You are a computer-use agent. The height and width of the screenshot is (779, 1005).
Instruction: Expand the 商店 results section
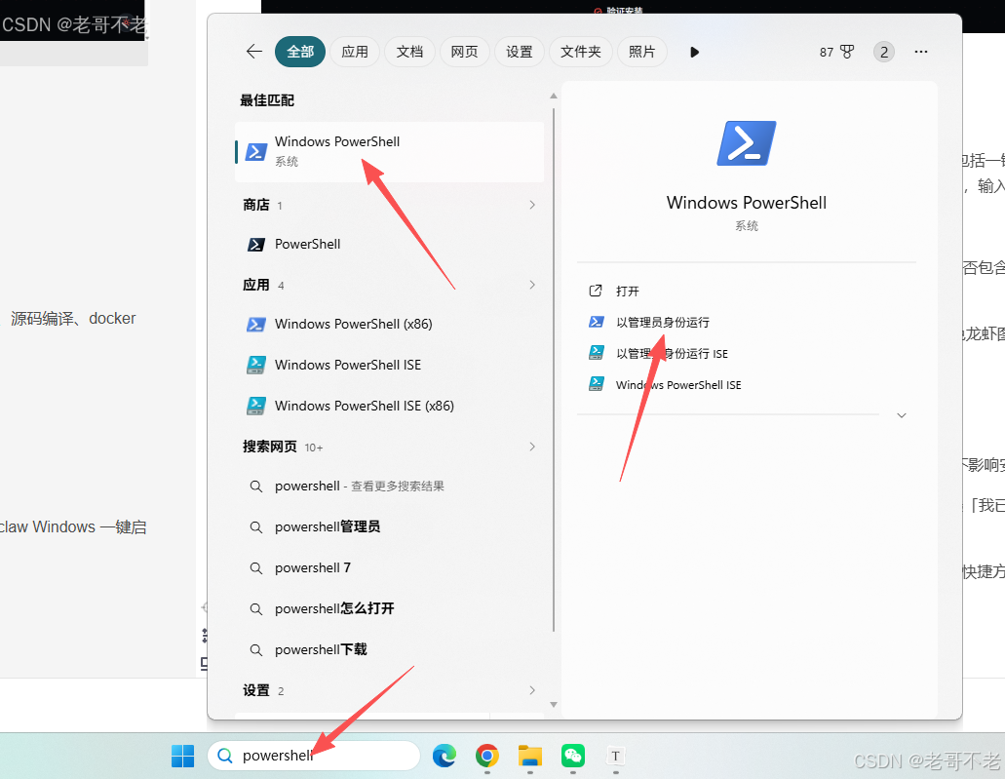[x=532, y=205]
